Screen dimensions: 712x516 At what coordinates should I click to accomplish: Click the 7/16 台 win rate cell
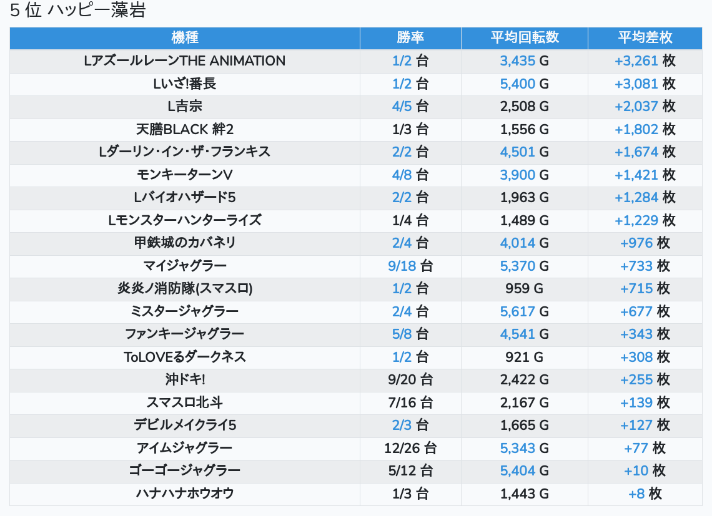point(410,402)
